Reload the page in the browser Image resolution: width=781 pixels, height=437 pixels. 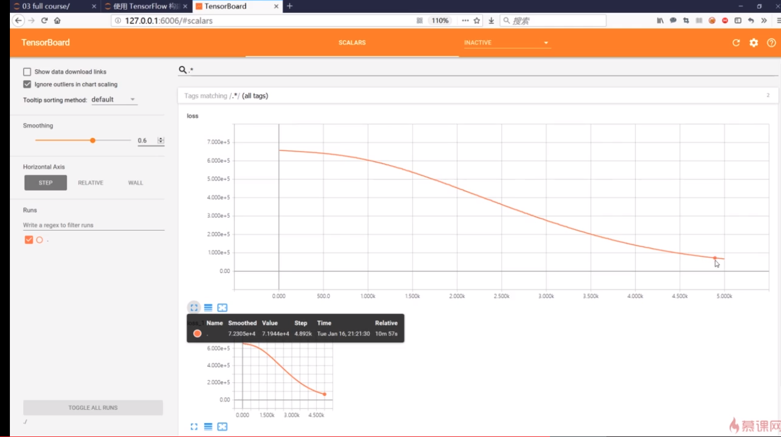[44, 20]
